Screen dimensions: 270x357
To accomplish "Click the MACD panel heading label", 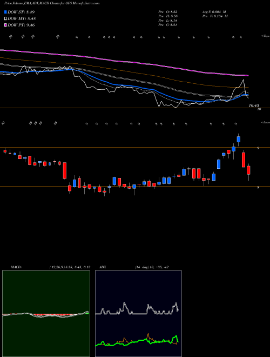I will [16, 267].
